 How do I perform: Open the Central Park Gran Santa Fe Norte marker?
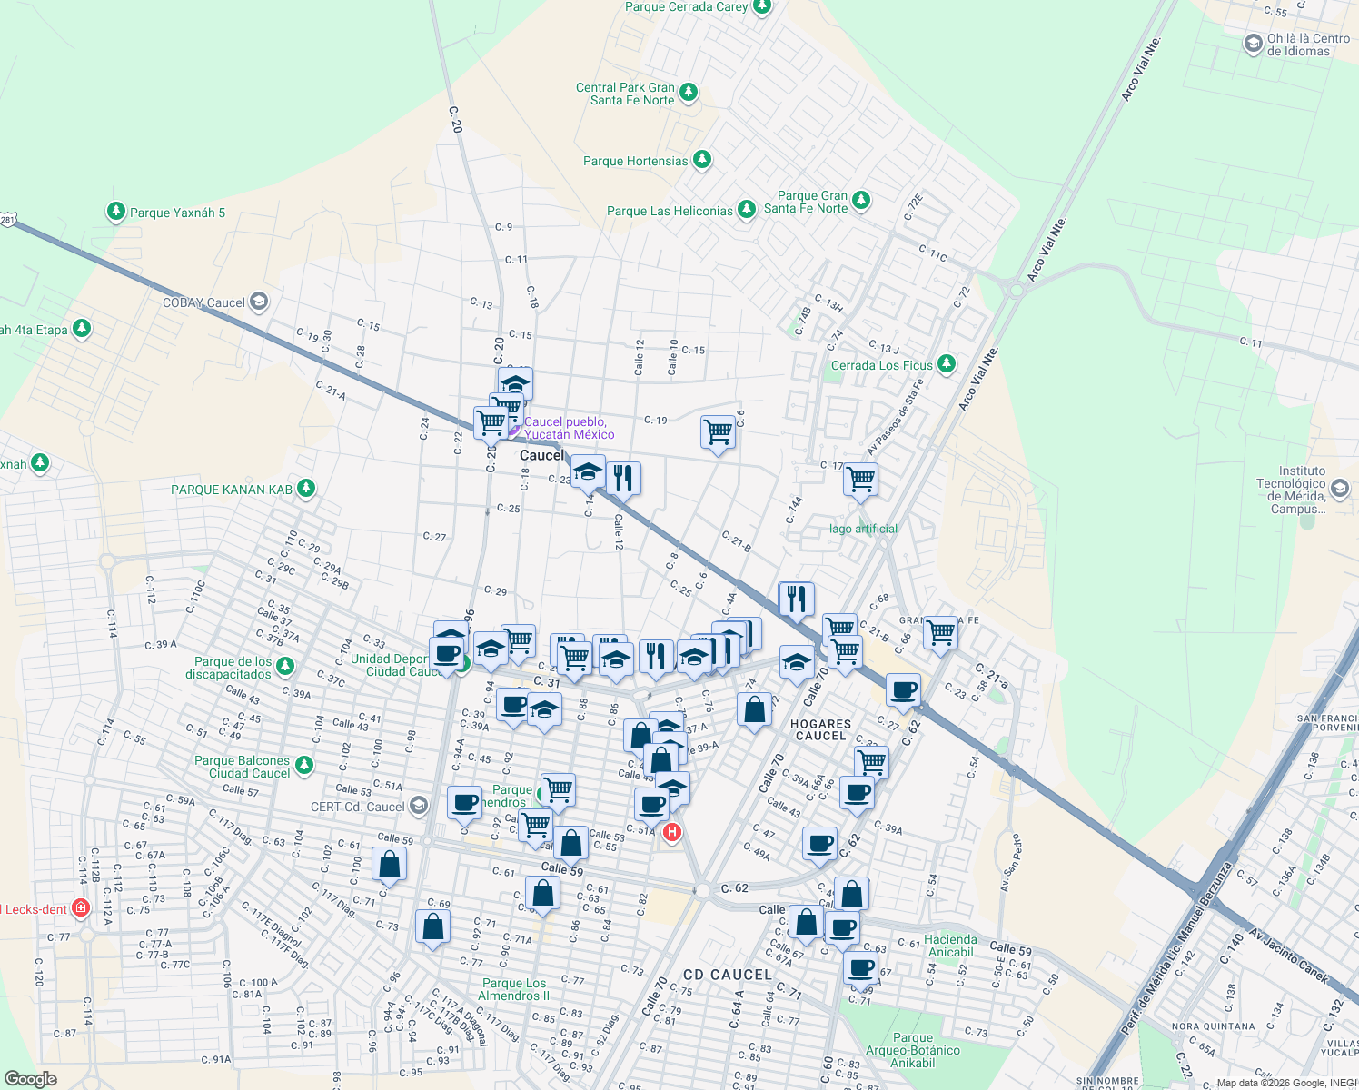click(x=688, y=92)
